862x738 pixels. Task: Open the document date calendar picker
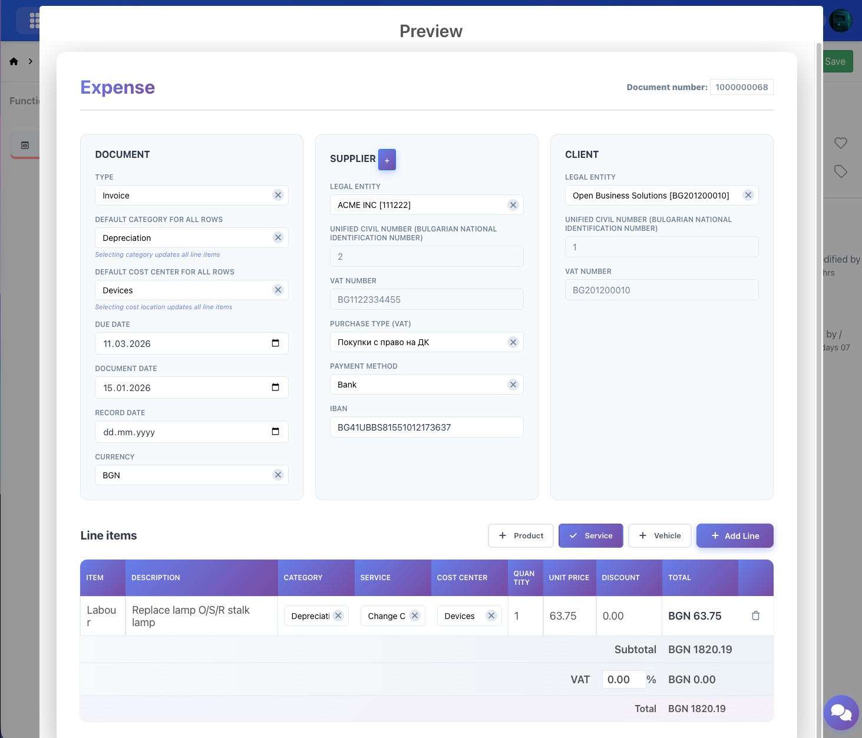275,387
